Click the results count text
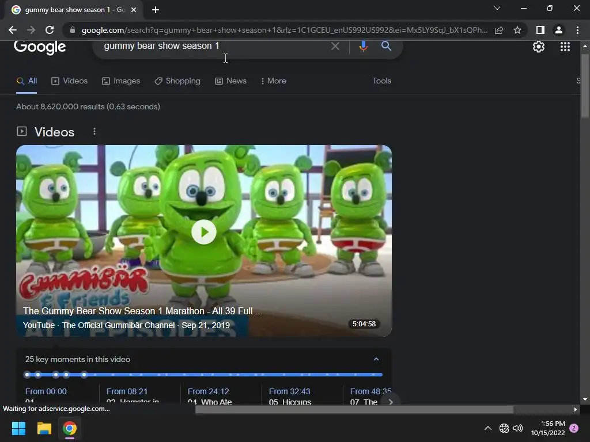This screenshot has height=442, width=590. (88, 106)
